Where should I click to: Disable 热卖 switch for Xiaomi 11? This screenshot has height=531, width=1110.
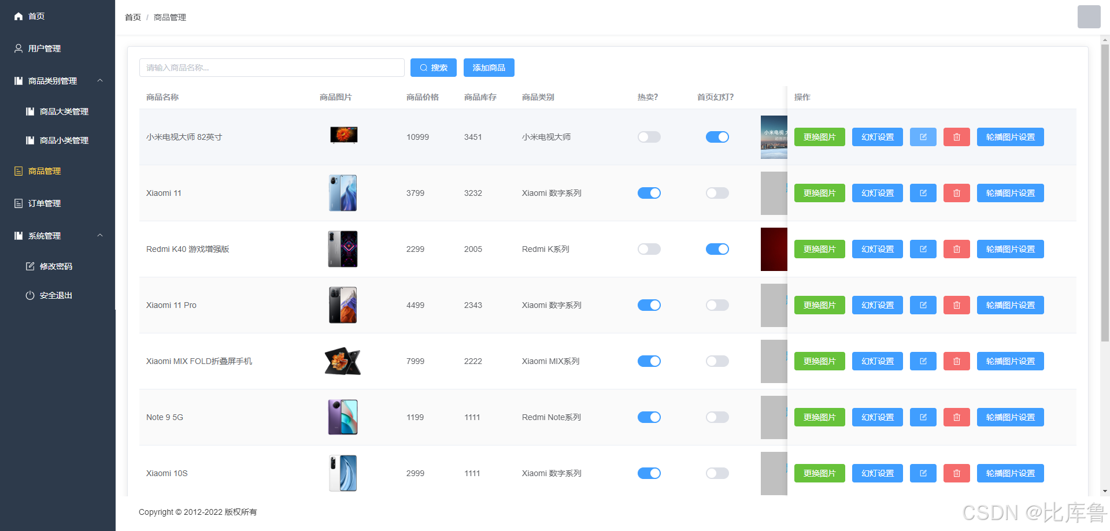(x=649, y=193)
